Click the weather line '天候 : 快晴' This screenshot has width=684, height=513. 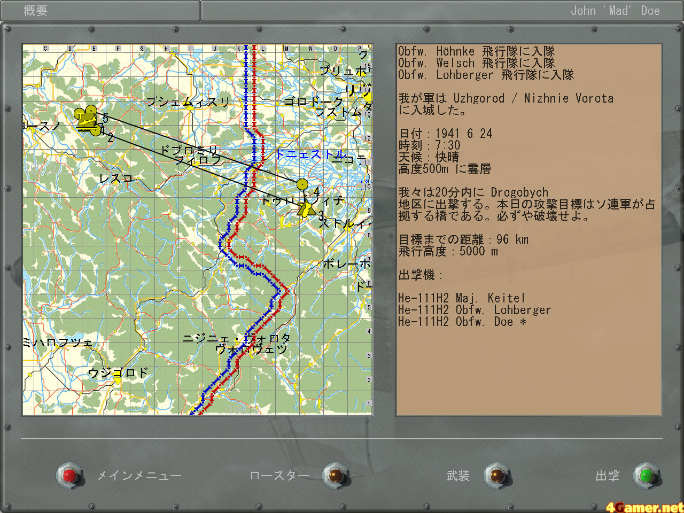[429, 157]
